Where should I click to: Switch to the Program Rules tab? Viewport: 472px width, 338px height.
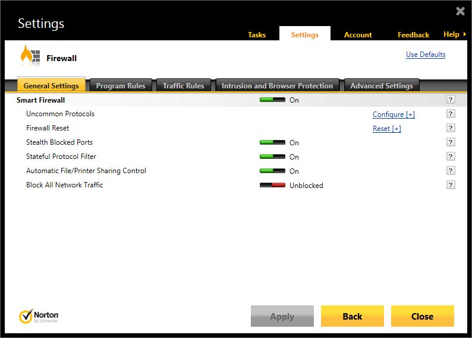(121, 85)
